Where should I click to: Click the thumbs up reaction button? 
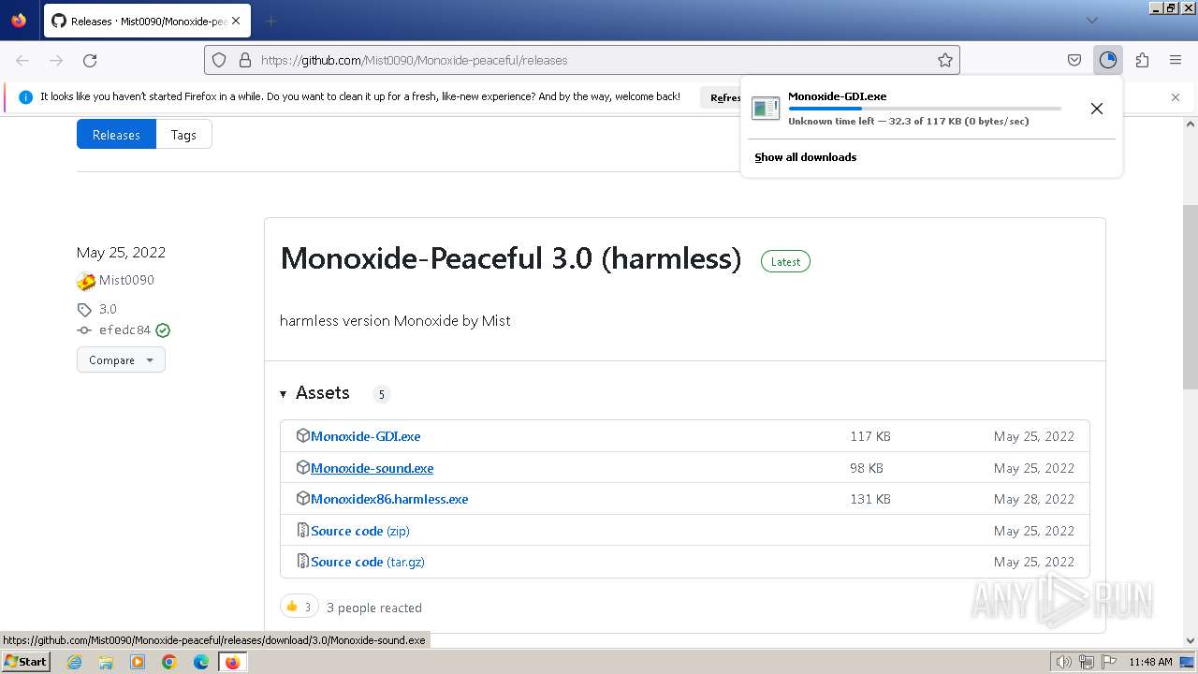(x=299, y=607)
